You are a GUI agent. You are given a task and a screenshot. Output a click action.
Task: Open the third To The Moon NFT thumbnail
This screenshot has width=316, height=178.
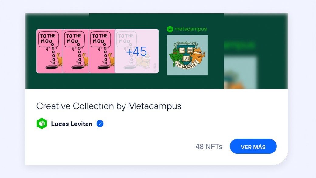click(101, 51)
